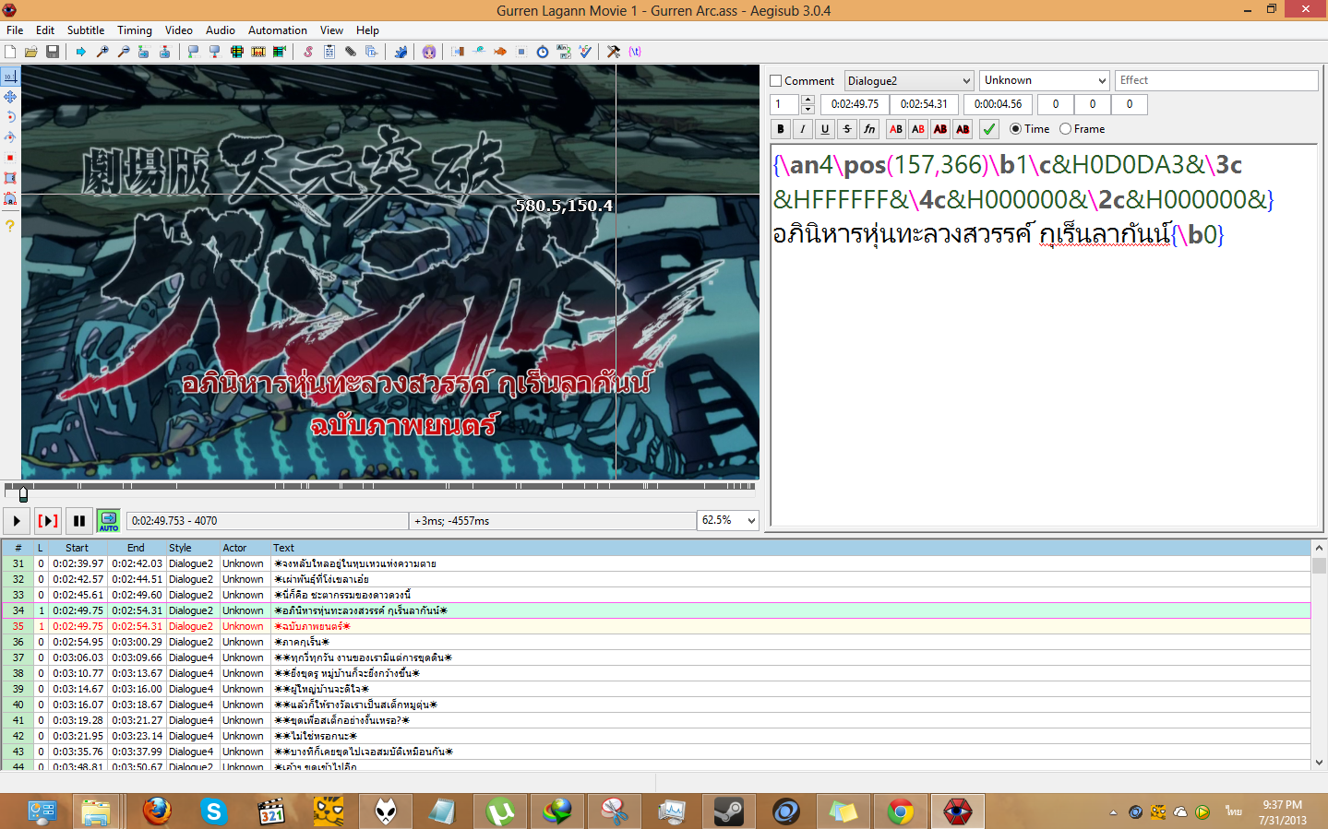Commit the line with green checkmark
Screen dimensions: 1328x829
(x=989, y=129)
